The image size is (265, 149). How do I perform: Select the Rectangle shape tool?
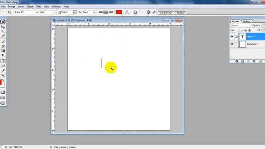coord(3,65)
